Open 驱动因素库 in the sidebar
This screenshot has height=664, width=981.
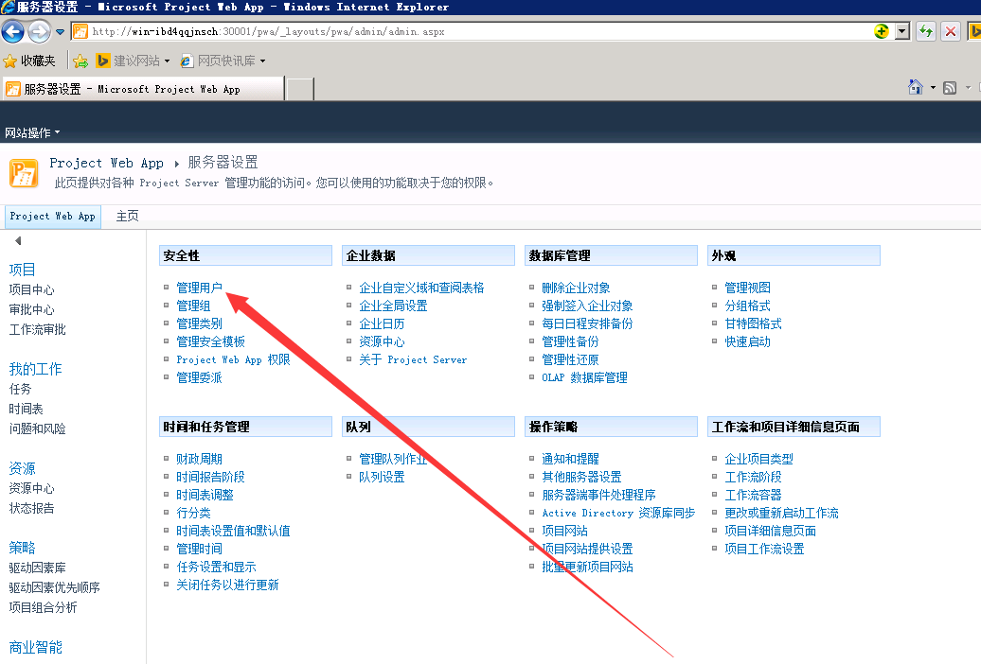point(38,568)
